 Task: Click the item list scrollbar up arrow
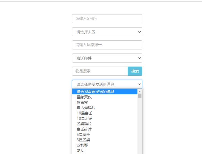(140, 91)
